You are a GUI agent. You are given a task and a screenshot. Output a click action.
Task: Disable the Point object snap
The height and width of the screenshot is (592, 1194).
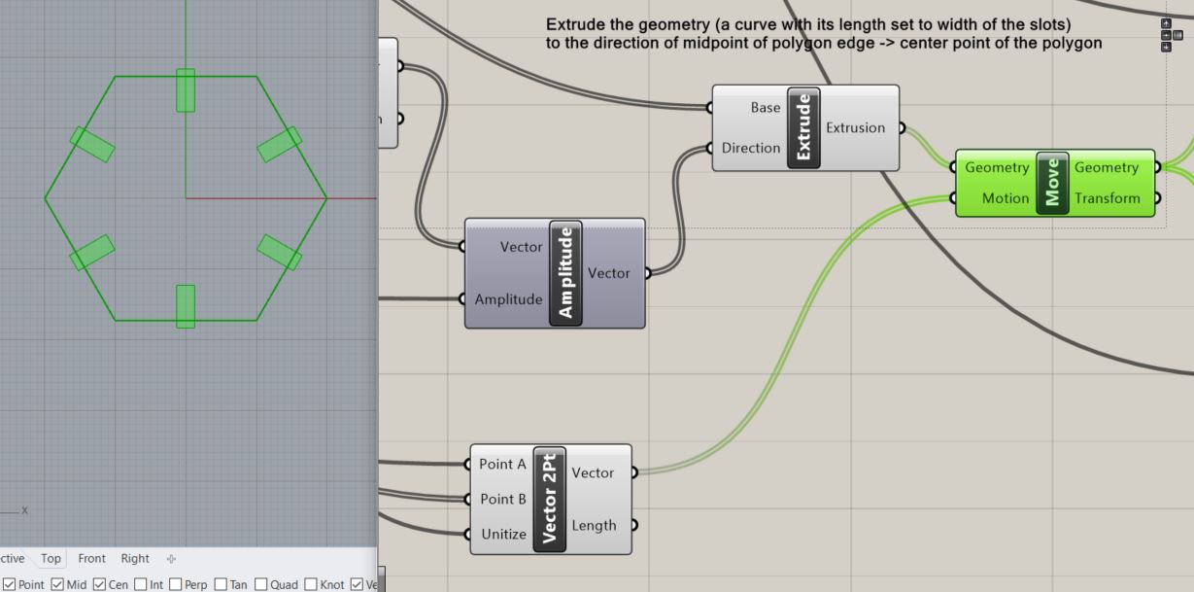point(10,584)
